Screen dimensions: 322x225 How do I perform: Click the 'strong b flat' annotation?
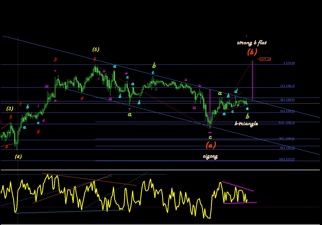(252, 42)
